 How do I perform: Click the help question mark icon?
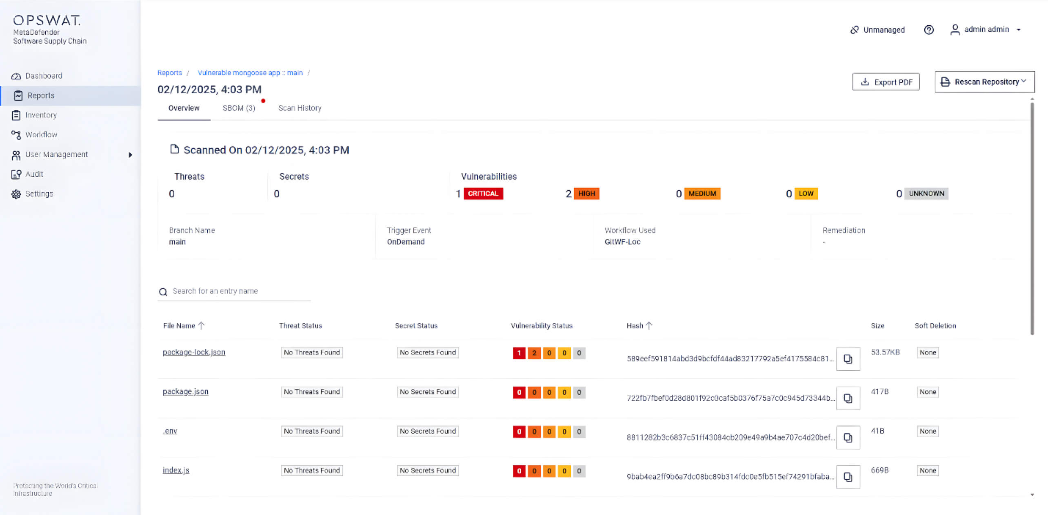click(928, 30)
